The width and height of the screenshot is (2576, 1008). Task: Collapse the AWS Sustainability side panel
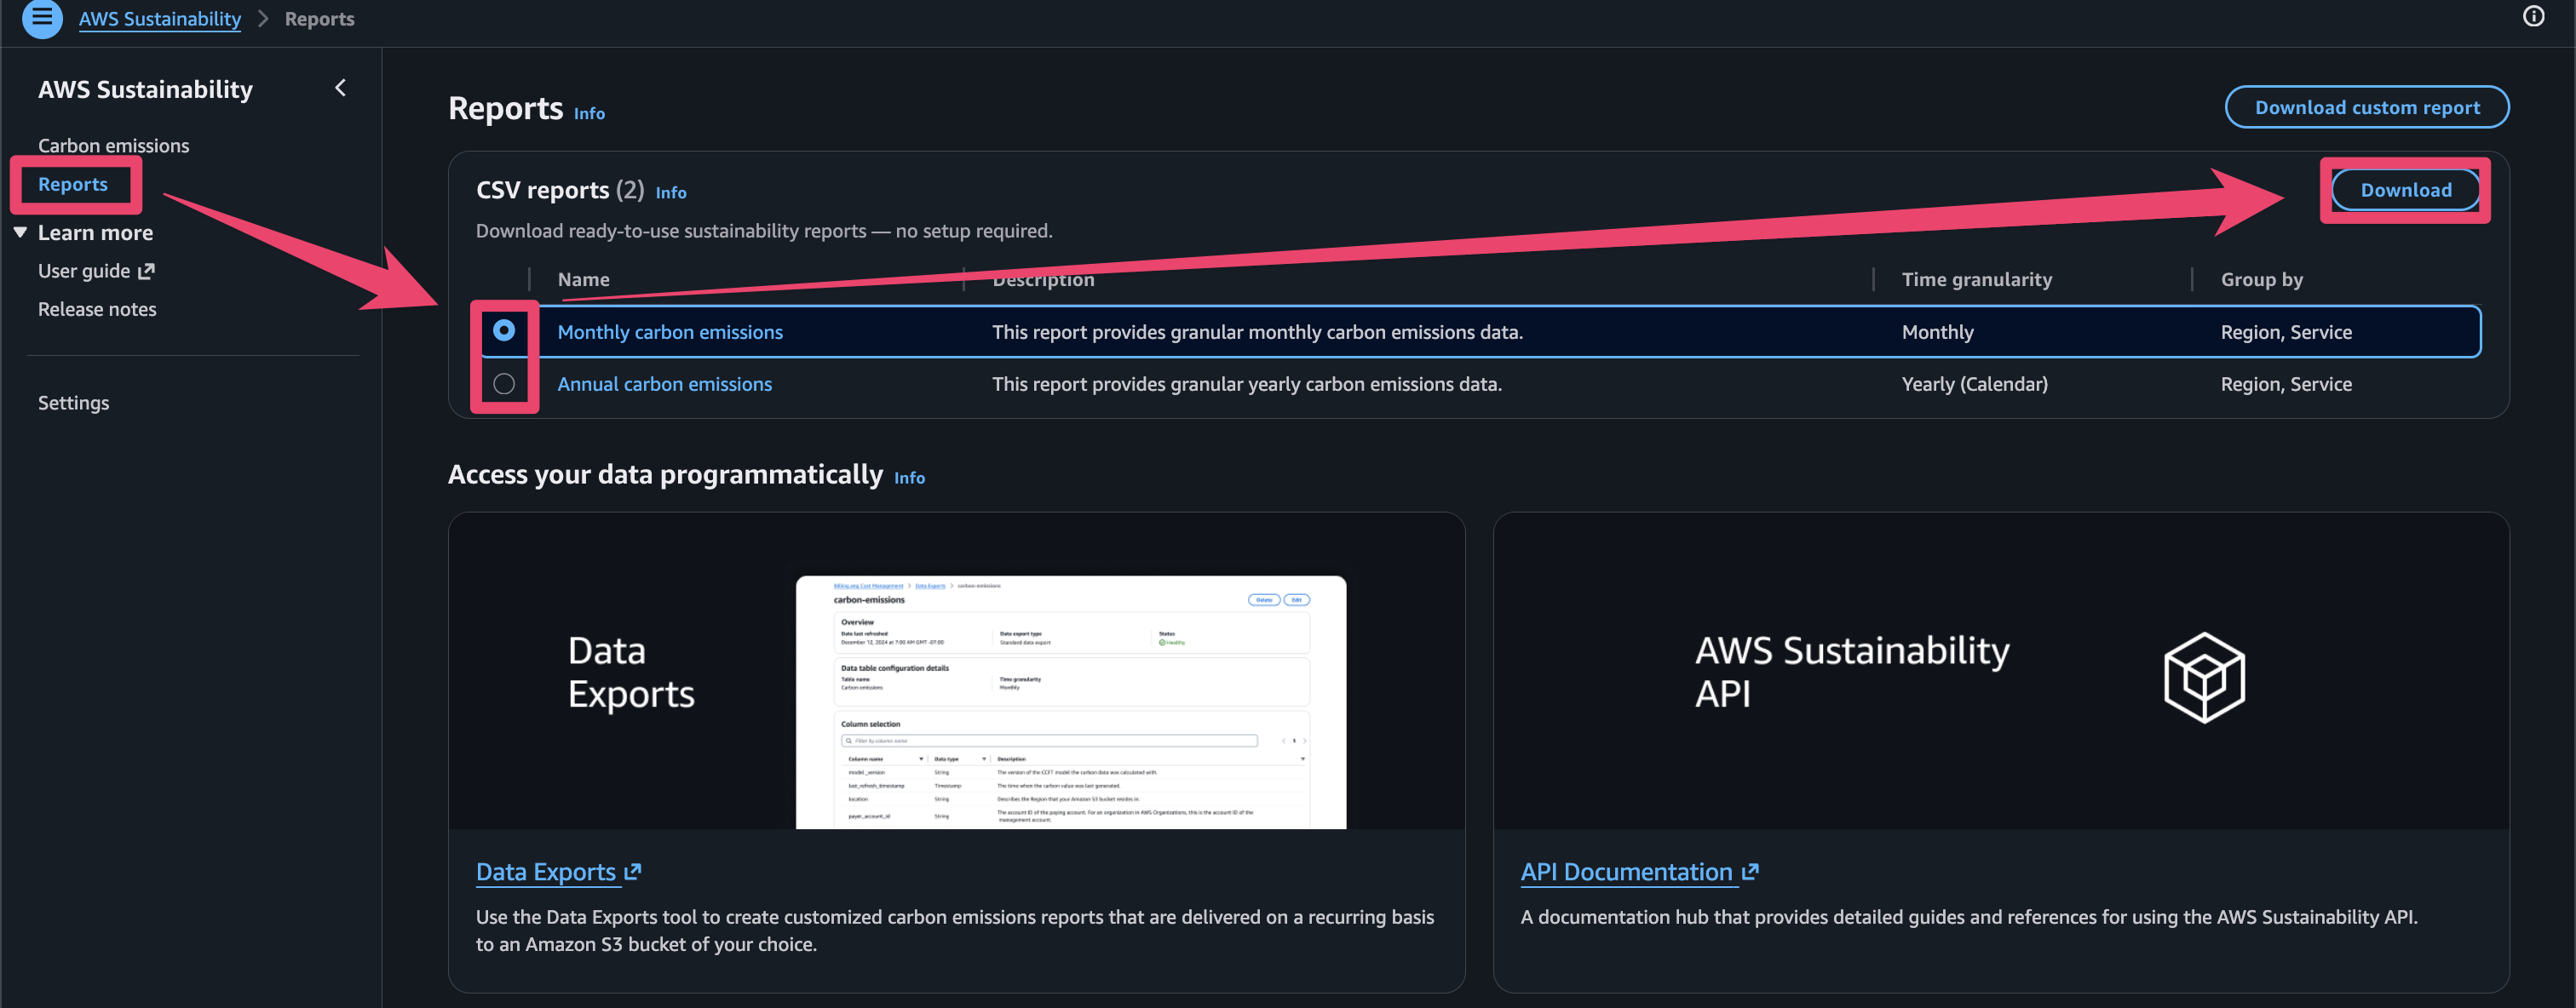click(x=340, y=88)
